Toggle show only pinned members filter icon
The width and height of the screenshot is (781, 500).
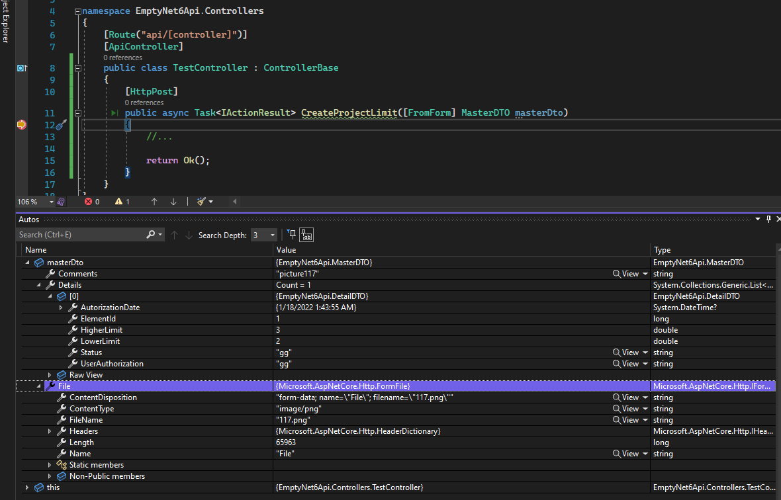tap(291, 234)
